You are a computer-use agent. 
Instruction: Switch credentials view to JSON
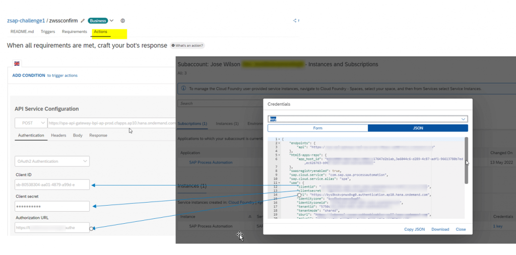[x=418, y=128]
